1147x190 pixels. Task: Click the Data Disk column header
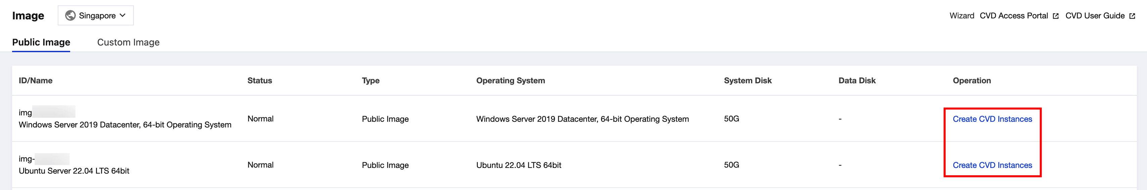[x=857, y=80]
